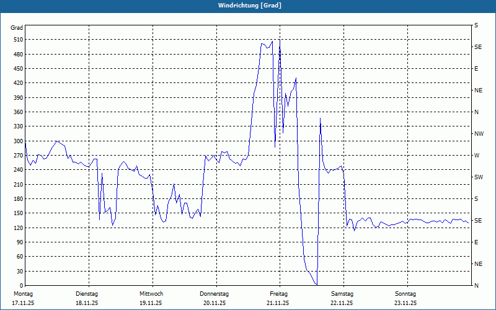Click the NW compass label on right axis
Viewport: 496px width, 310px height.
click(x=478, y=134)
